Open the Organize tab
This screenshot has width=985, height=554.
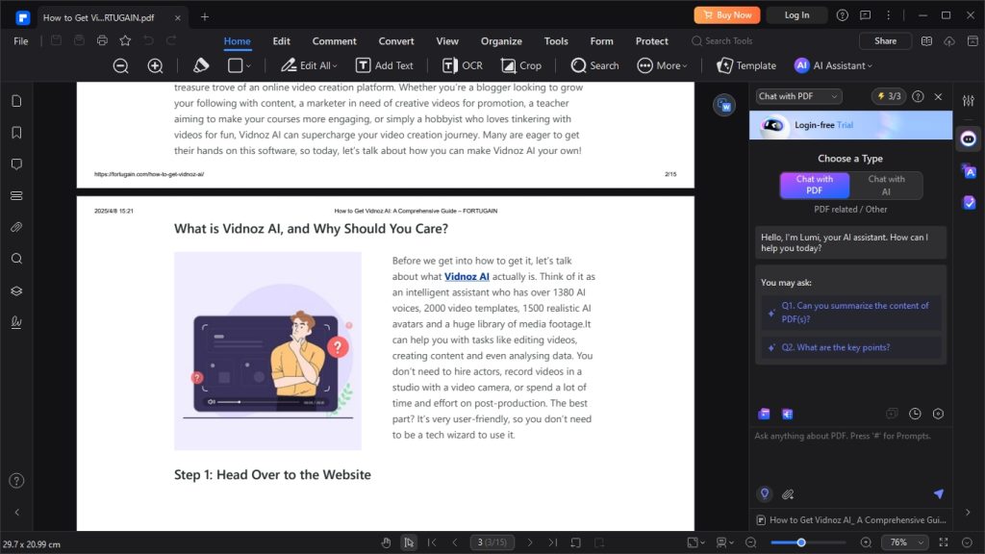501,40
